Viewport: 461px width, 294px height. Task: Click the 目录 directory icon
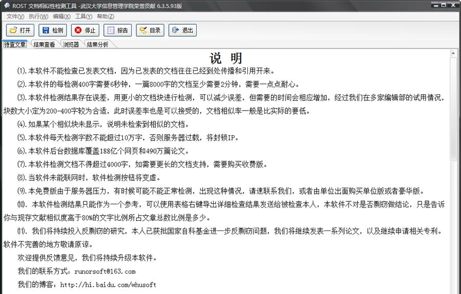[x=143, y=30]
